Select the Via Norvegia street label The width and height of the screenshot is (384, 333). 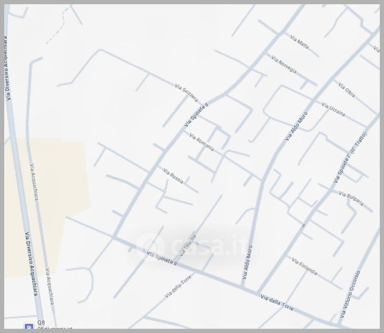(284, 64)
